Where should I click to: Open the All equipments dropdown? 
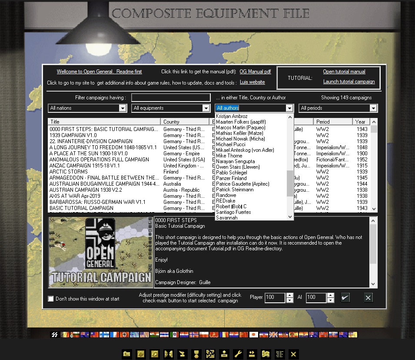point(206,108)
